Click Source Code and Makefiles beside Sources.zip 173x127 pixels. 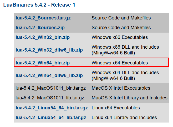pyautogui.click(x=121, y=28)
